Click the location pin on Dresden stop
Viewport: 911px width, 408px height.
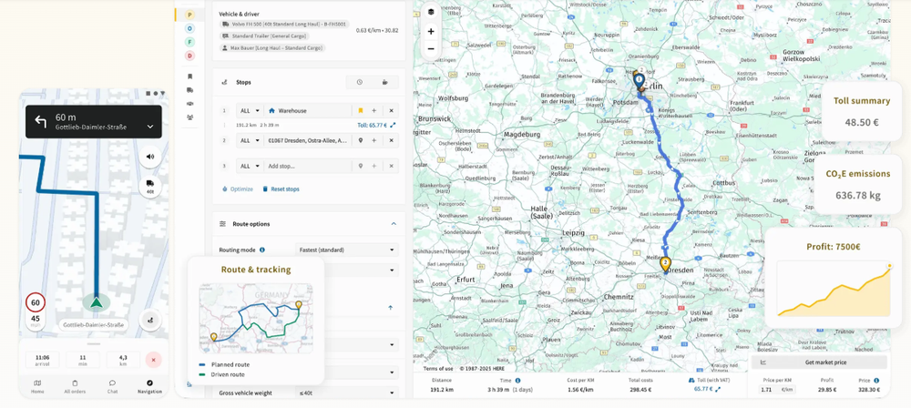tap(360, 140)
